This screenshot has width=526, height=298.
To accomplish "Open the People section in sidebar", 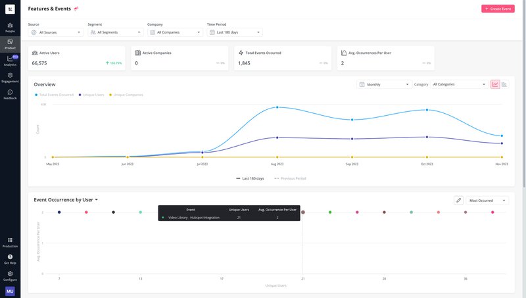I will click(x=10, y=27).
